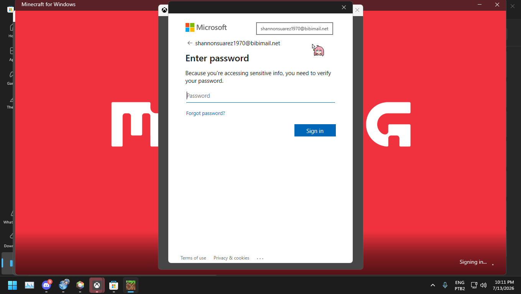521x294 pixels.
Task: Open the colorful hexagon taskbar app
Action: pos(80,285)
